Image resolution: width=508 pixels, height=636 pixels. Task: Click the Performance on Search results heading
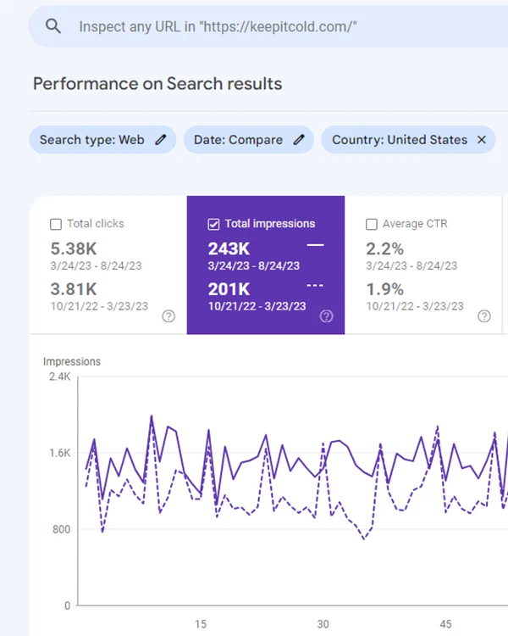157,84
